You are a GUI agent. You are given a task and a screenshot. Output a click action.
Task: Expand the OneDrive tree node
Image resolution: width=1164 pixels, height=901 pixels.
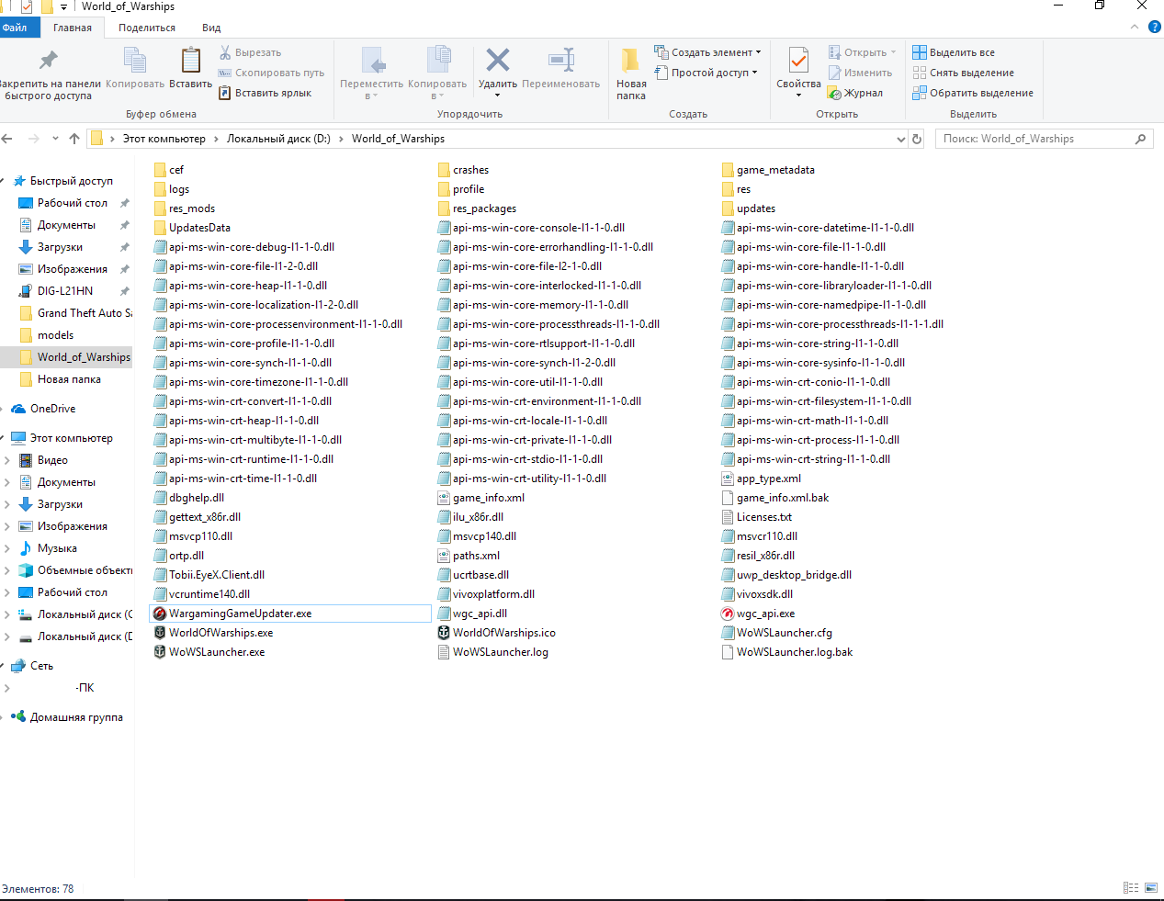pyautogui.click(x=3, y=409)
